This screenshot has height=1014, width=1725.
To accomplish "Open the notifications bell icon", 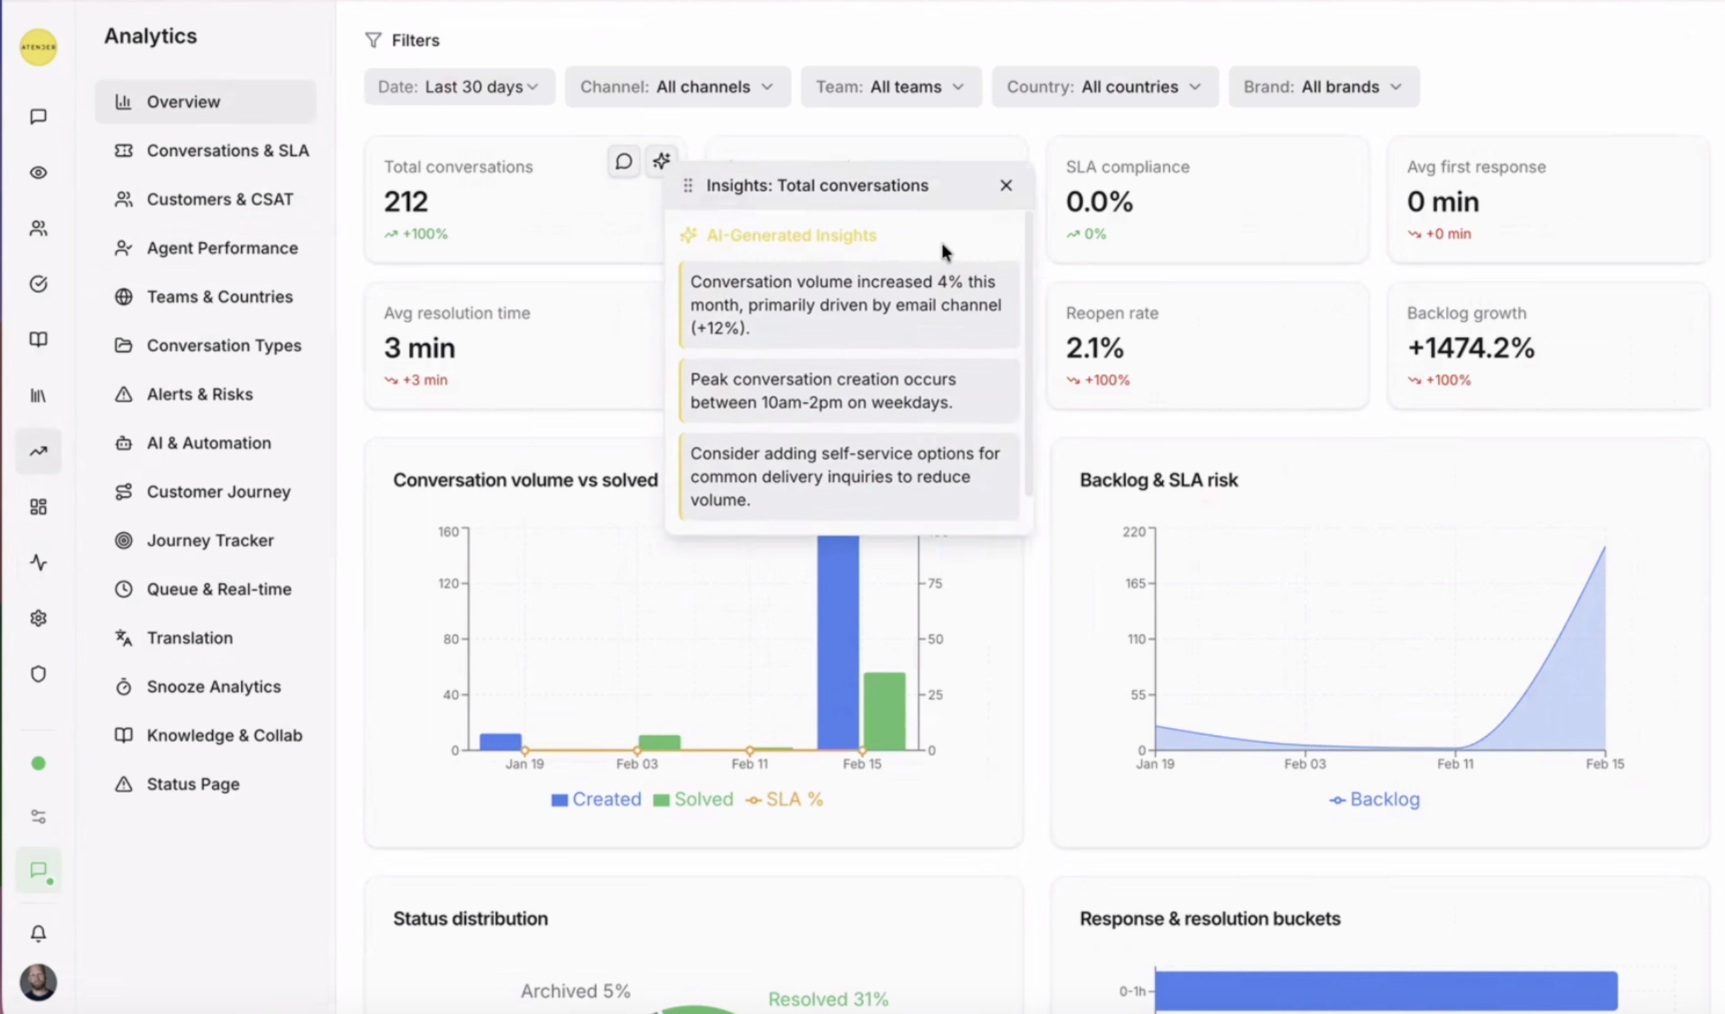I will click(x=39, y=933).
